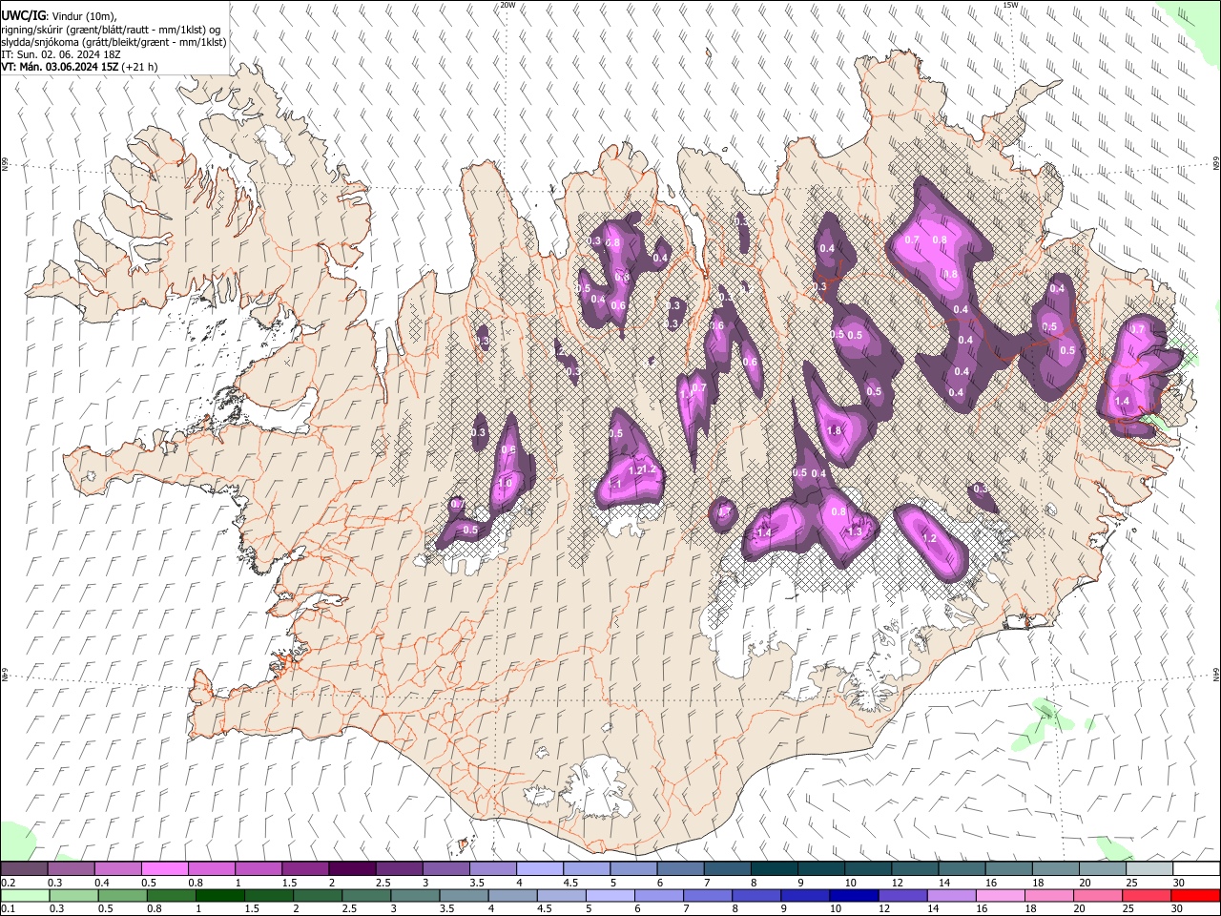The image size is (1221, 916).
Task: Pick the bottom-scale green swatch starting at 0.8
Action: click(173, 896)
